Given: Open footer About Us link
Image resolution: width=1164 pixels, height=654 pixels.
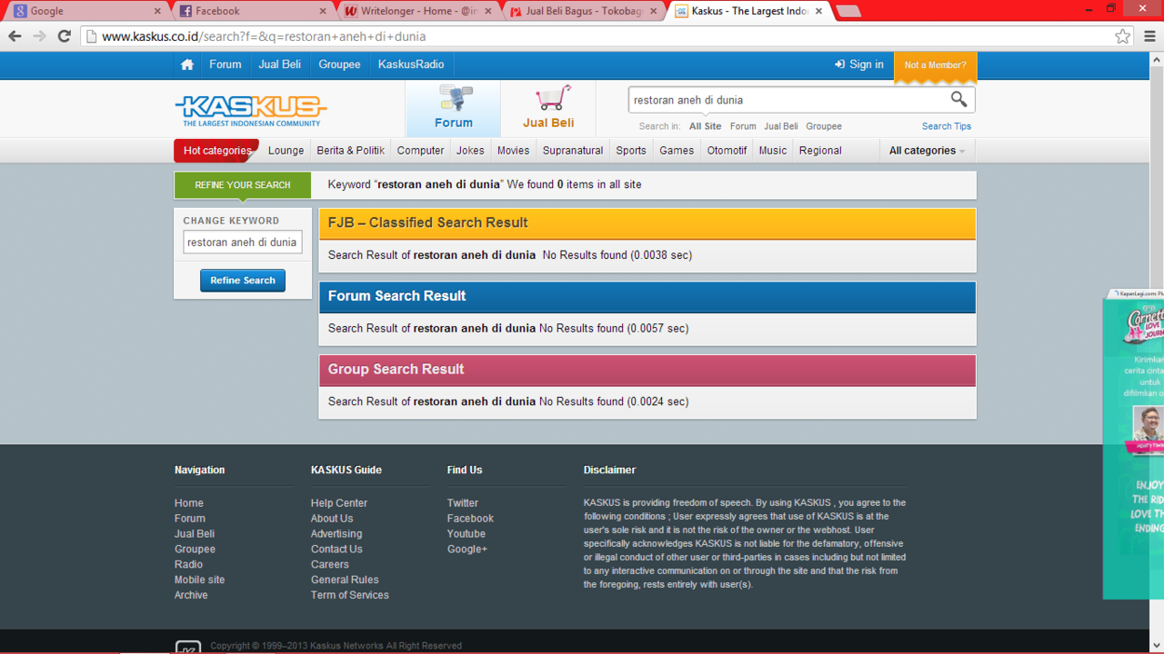Looking at the screenshot, I should [332, 519].
